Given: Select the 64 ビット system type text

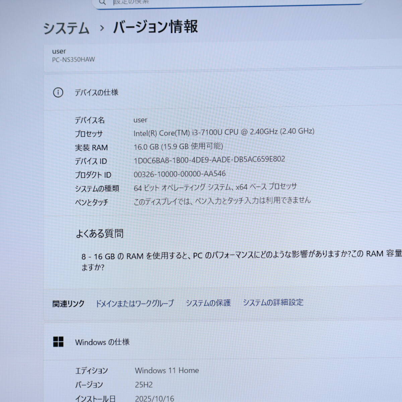Looking at the screenshot, I should pyautogui.click(x=215, y=187).
